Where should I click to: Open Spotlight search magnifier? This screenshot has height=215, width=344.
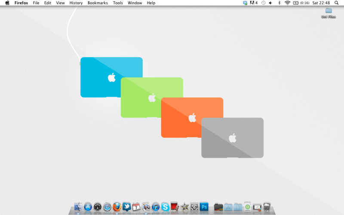pos(336,3)
